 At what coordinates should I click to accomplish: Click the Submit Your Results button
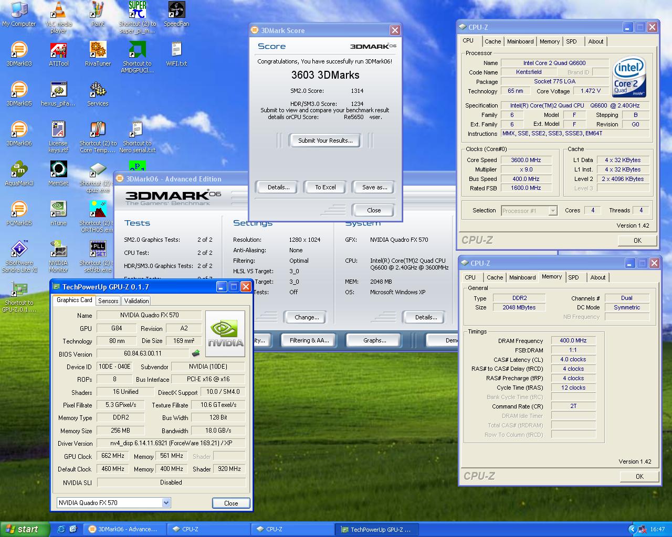(325, 141)
